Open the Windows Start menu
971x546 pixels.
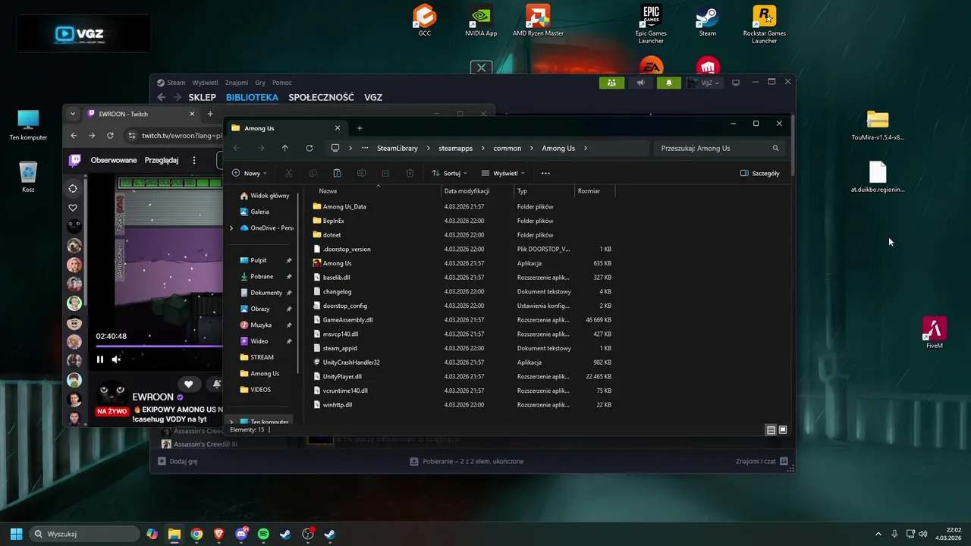coord(16,534)
